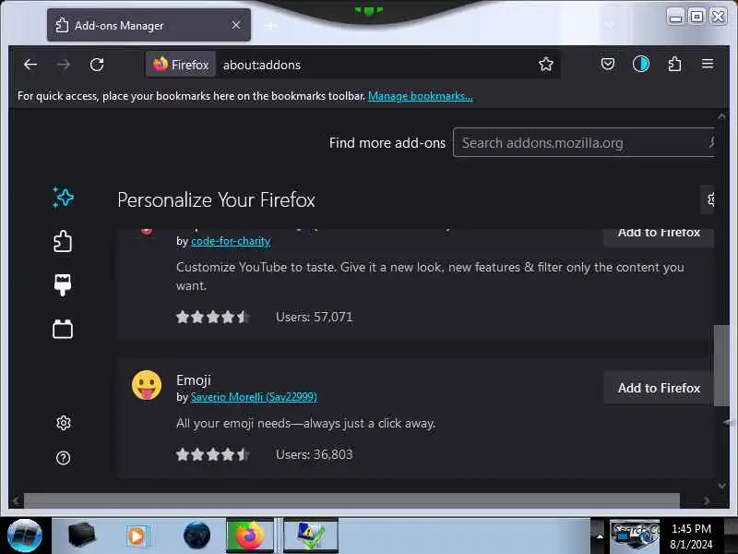The image size is (738, 554).
Task: Close the Add-ons Manager tab
Action: pos(236,25)
